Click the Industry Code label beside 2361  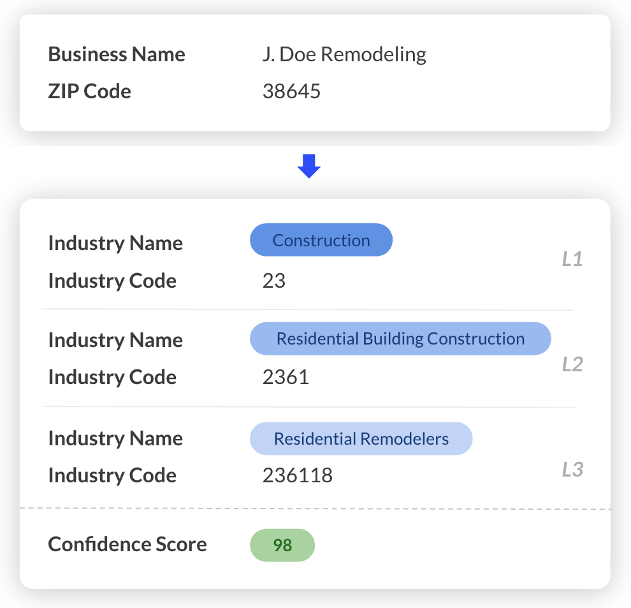(x=112, y=377)
